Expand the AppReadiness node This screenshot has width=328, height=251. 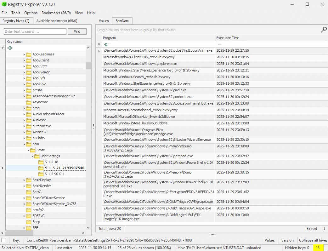24,54
